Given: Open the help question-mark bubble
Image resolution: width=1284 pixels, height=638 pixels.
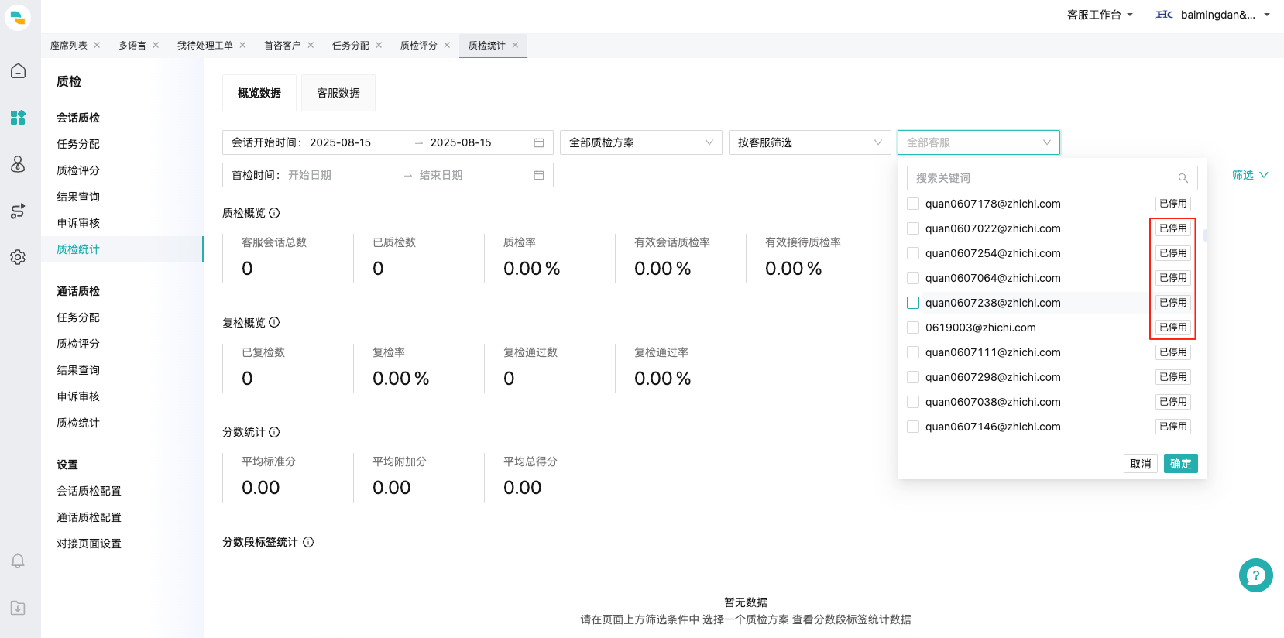Looking at the screenshot, I should [x=1255, y=575].
